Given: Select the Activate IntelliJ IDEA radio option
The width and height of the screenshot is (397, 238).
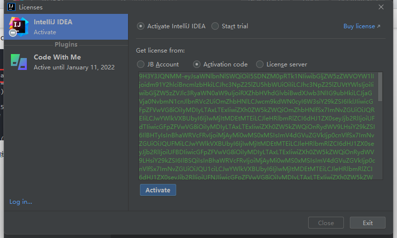Looking at the screenshot, I should pos(141,26).
